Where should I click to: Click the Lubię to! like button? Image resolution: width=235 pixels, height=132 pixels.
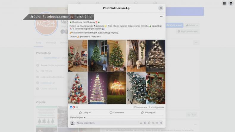click(x=85, y=113)
